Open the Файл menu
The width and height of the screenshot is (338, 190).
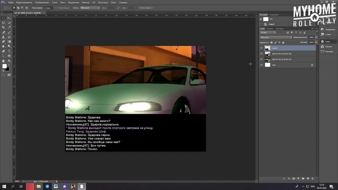tap(11, 2)
